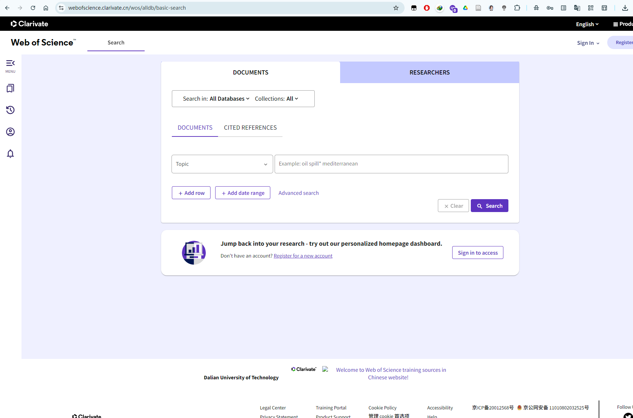The width and height of the screenshot is (633, 418).
Task: Click the Register button
Action: [621, 42]
